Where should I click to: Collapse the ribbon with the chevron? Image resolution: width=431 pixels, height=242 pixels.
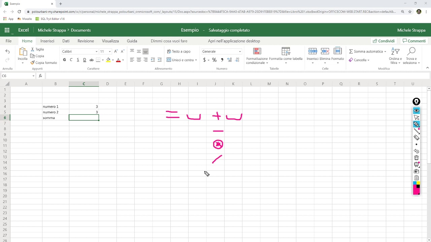click(x=427, y=68)
